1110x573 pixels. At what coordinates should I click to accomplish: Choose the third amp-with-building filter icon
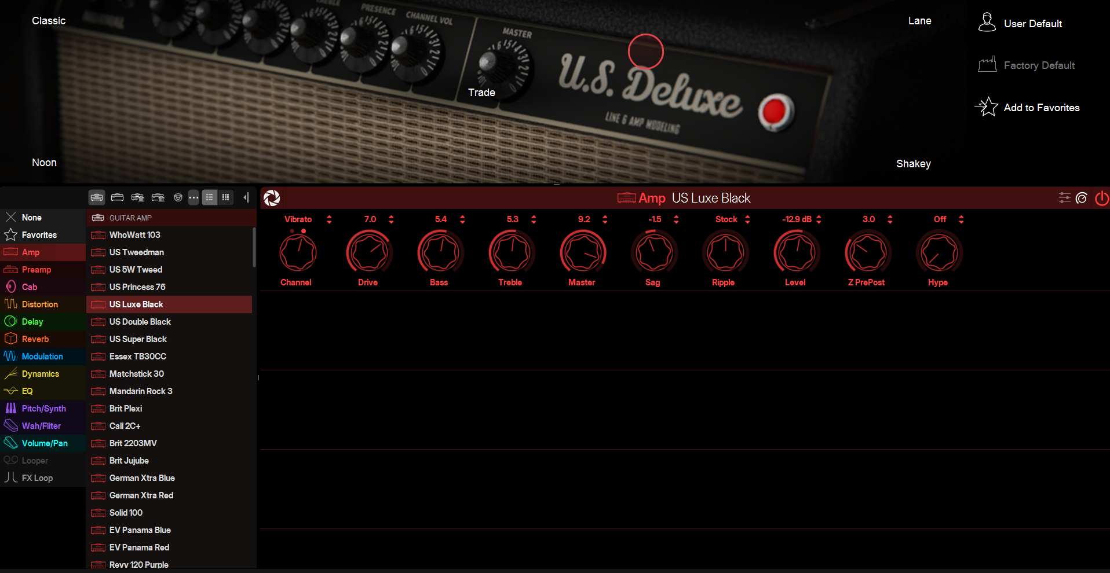pyautogui.click(x=137, y=197)
